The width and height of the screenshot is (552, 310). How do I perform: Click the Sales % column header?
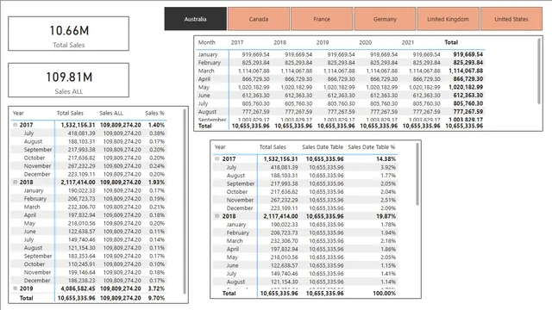click(x=154, y=113)
